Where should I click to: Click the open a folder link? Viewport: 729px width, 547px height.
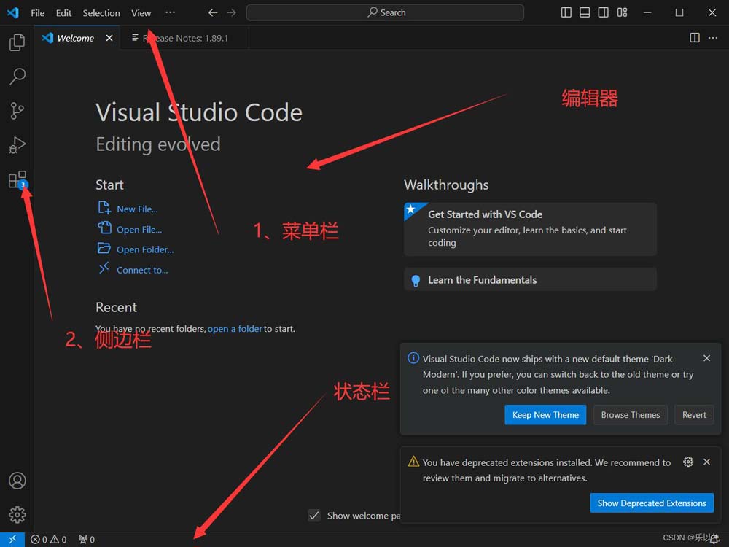coord(235,328)
